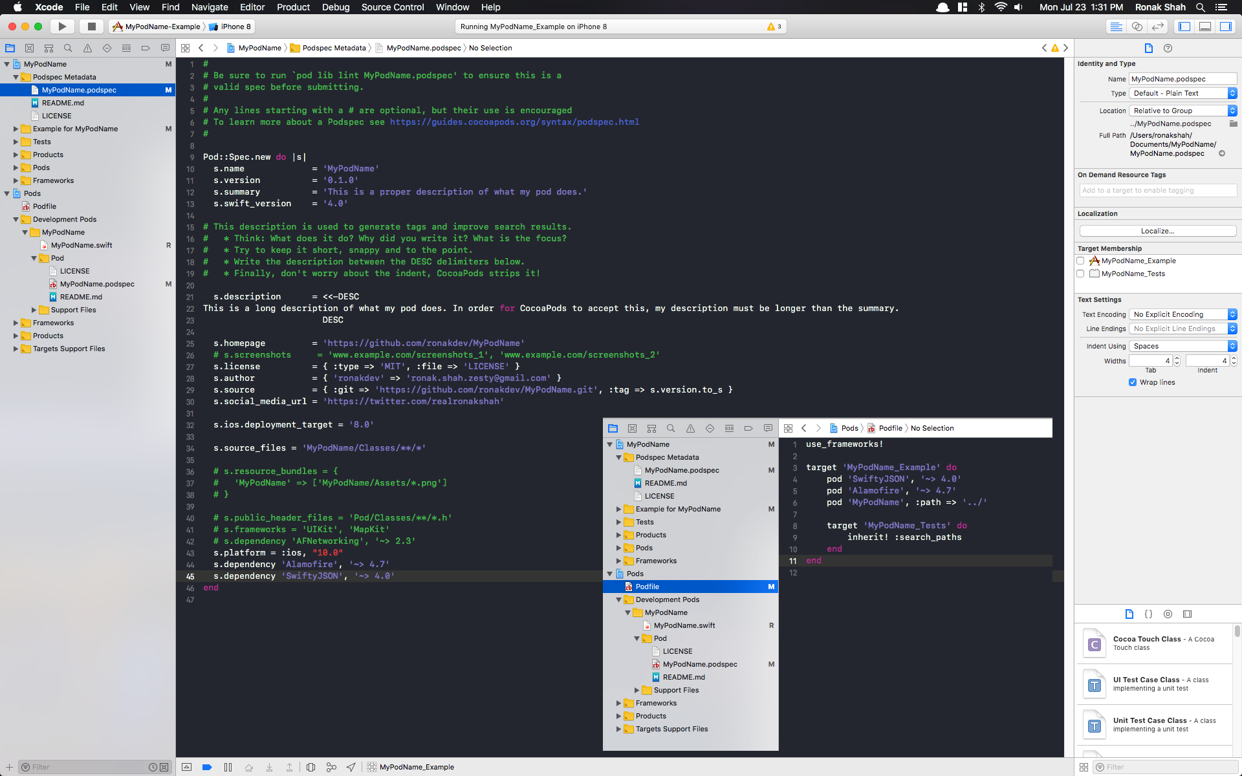Open the Debug menu

coord(336,7)
